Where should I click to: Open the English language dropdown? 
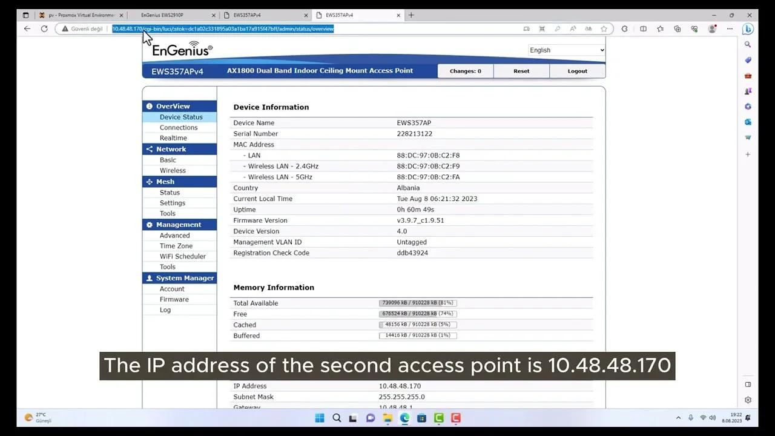566,50
